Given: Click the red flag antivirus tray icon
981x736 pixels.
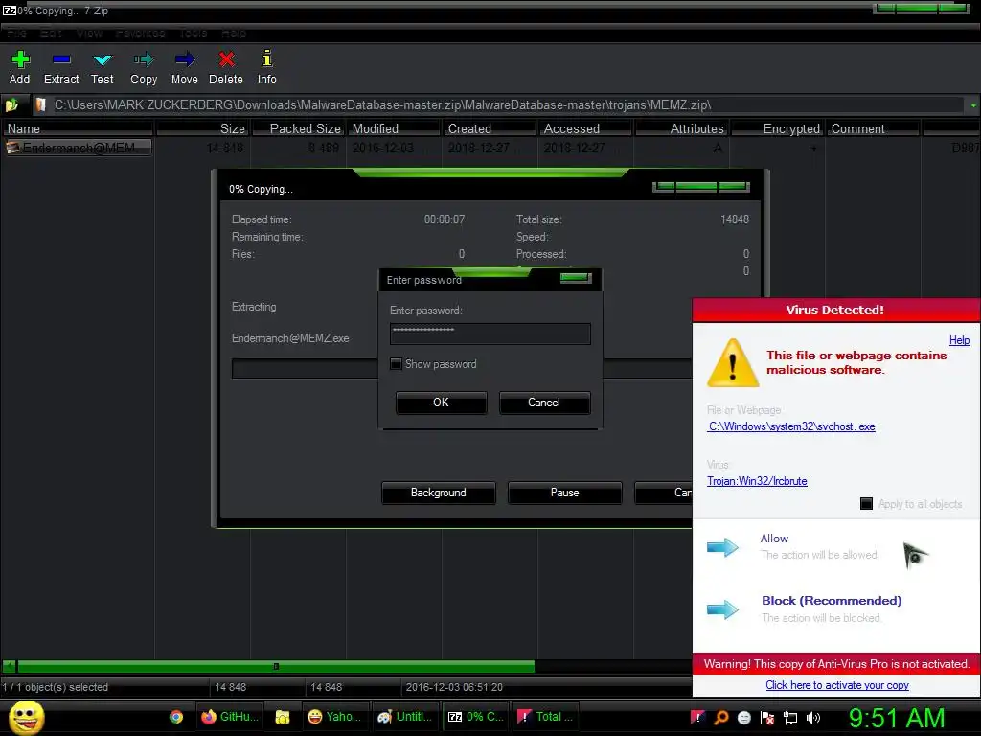Looking at the screenshot, I should (x=697, y=718).
